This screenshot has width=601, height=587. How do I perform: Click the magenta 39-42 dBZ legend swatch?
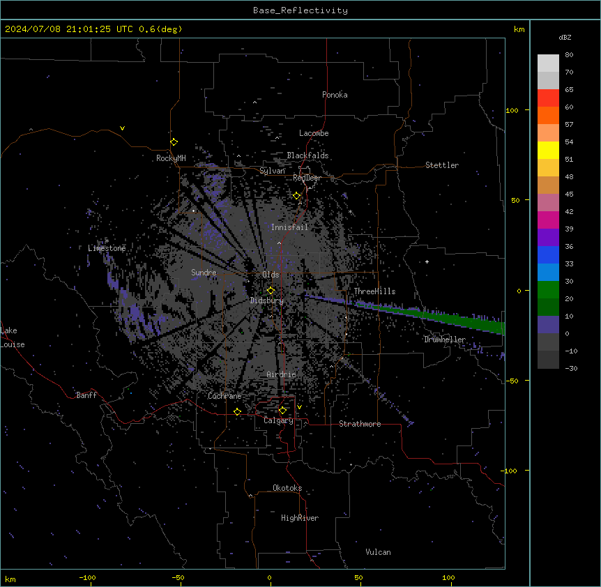(548, 220)
